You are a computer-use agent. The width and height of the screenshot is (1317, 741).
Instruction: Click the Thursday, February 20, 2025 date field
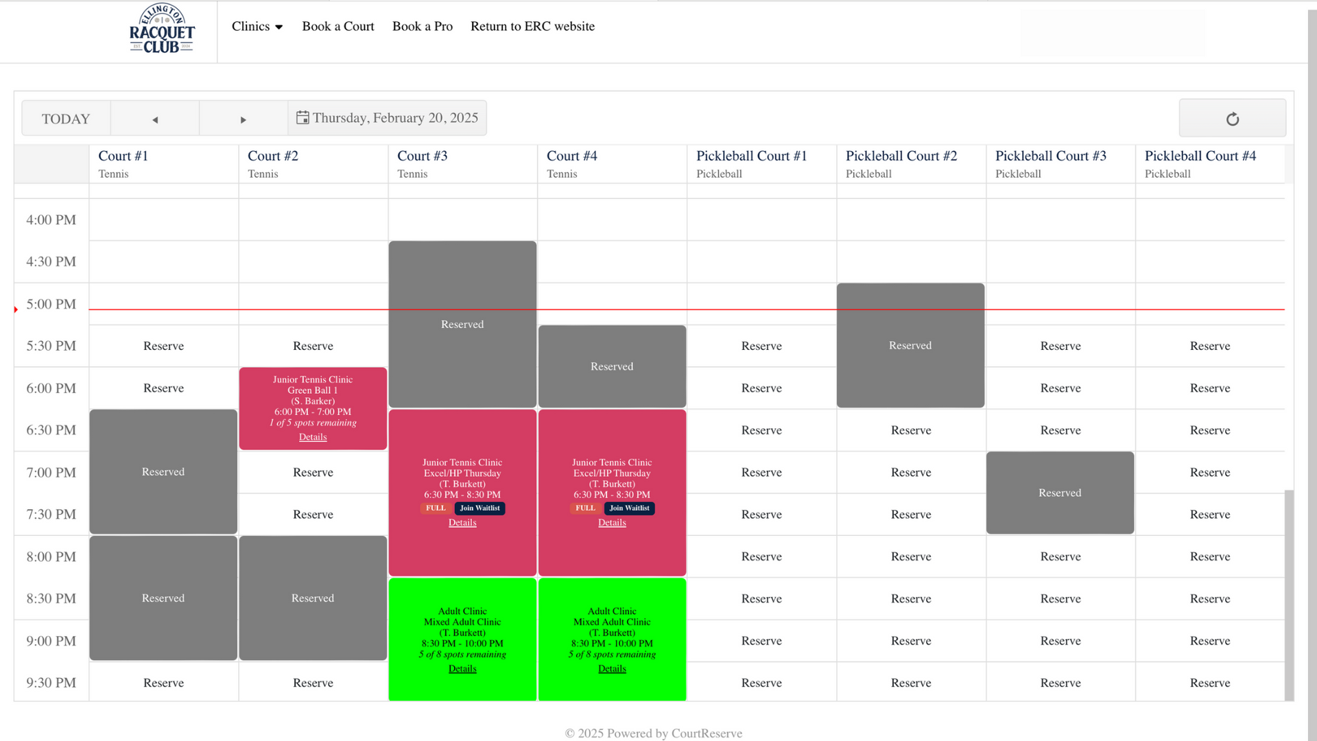click(395, 118)
